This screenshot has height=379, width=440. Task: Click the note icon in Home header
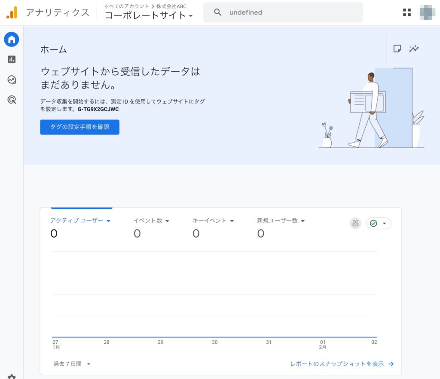pyautogui.click(x=397, y=49)
